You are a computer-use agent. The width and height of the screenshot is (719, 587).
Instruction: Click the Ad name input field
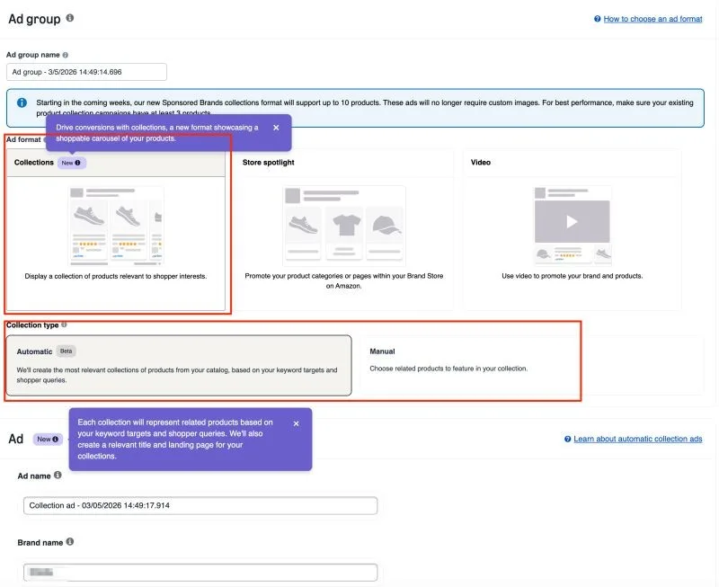click(x=200, y=505)
